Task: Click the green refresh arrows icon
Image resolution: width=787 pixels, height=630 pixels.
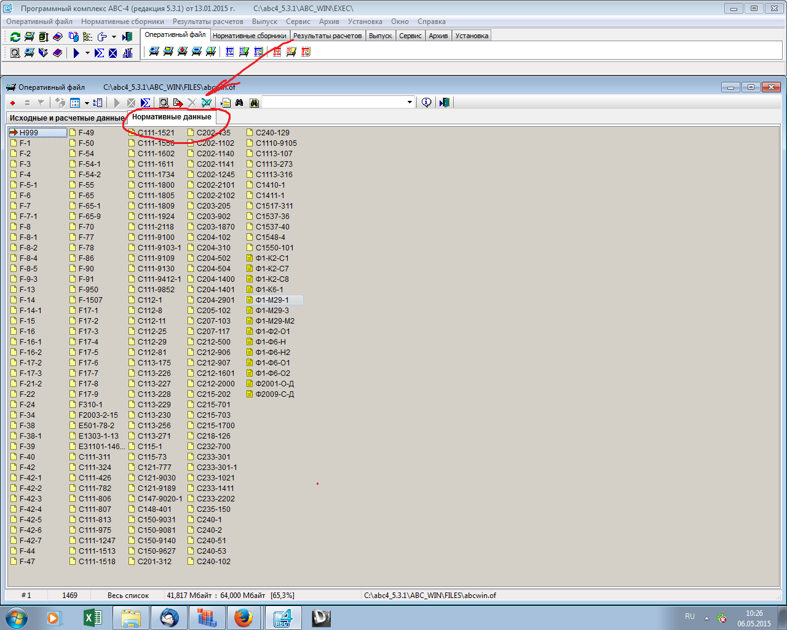Action: (15, 37)
